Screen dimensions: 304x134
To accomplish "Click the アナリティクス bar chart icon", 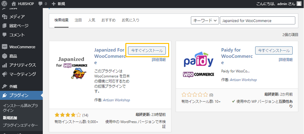I will (4, 65).
